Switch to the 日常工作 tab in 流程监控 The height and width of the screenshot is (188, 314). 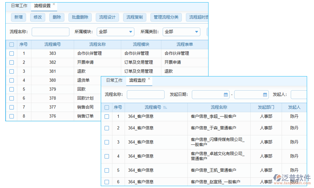114,81
